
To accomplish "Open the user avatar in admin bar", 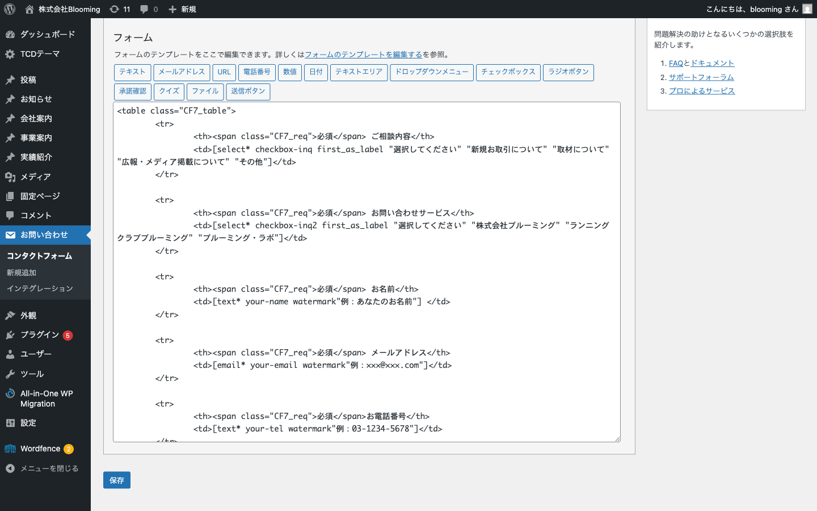I will [807, 9].
